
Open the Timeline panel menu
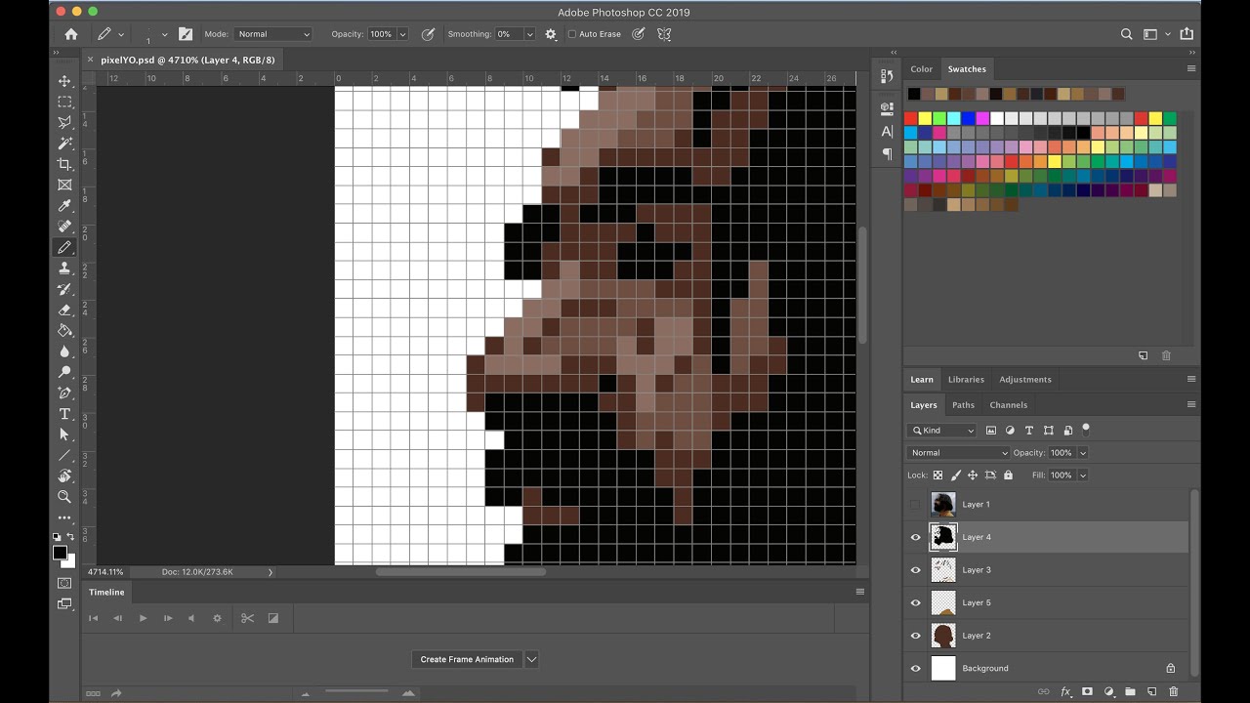pyautogui.click(x=859, y=592)
